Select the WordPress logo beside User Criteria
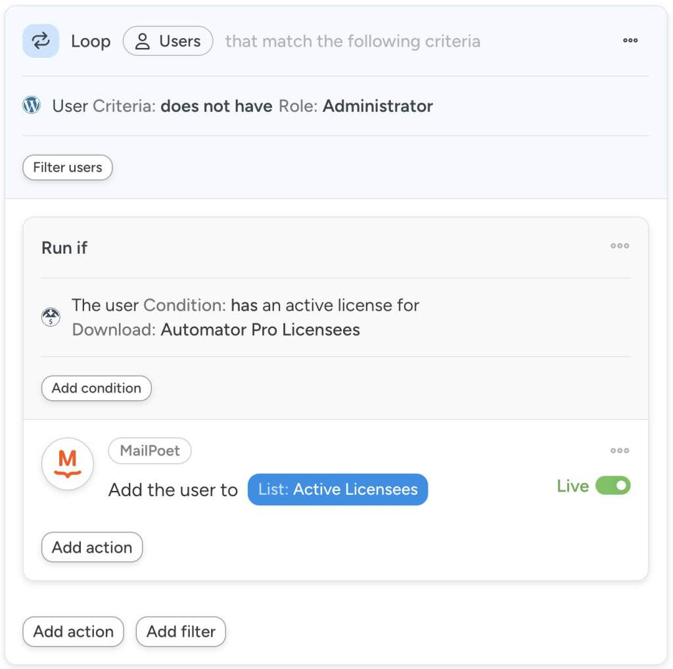The height and width of the screenshot is (669, 673). (x=31, y=104)
